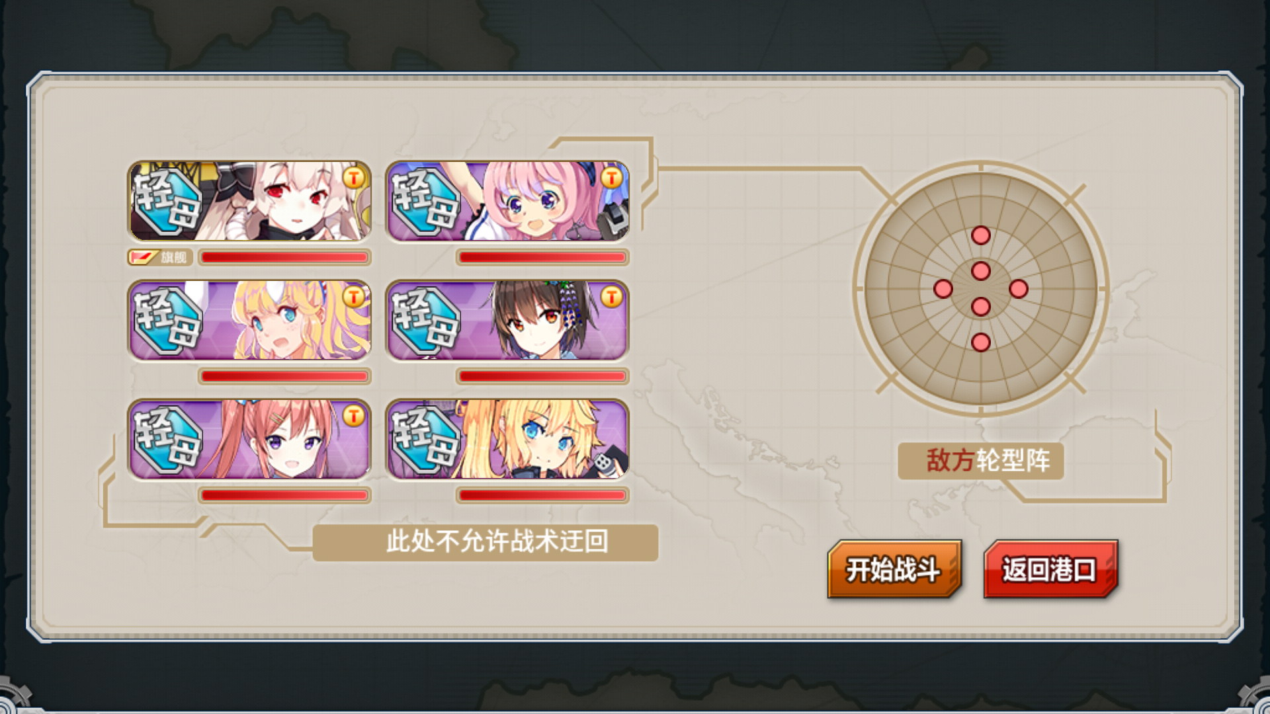Select the red twin-tail girl portrait
Viewport: 1270px width, 714px height.
tap(249, 439)
